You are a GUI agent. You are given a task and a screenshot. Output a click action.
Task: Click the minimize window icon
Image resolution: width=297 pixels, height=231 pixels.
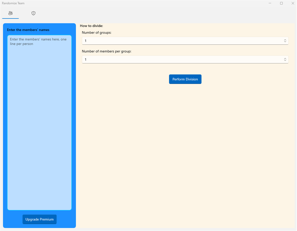click(x=270, y=3)
